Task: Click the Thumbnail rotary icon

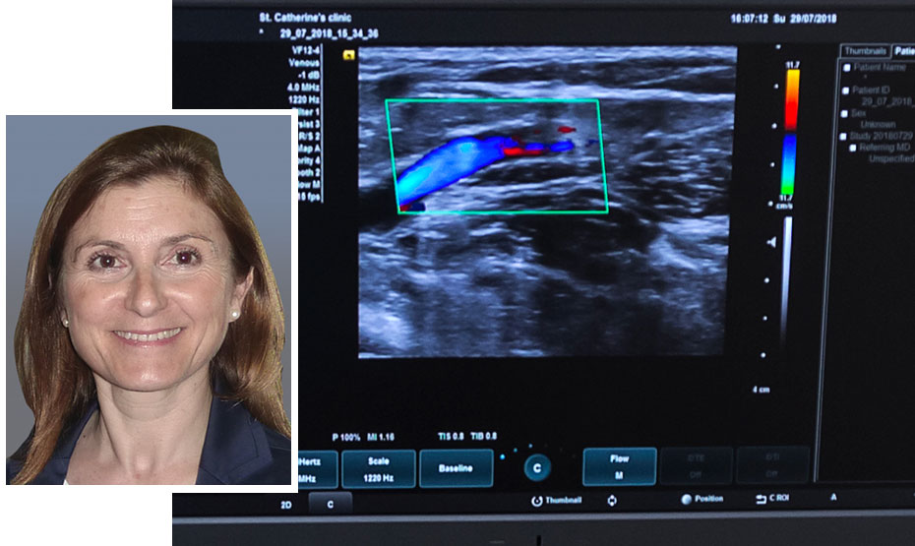Action: point(536,501)
